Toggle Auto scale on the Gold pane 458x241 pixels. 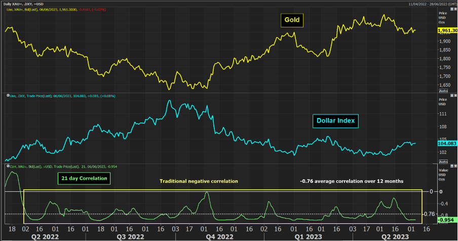[443, 91]
